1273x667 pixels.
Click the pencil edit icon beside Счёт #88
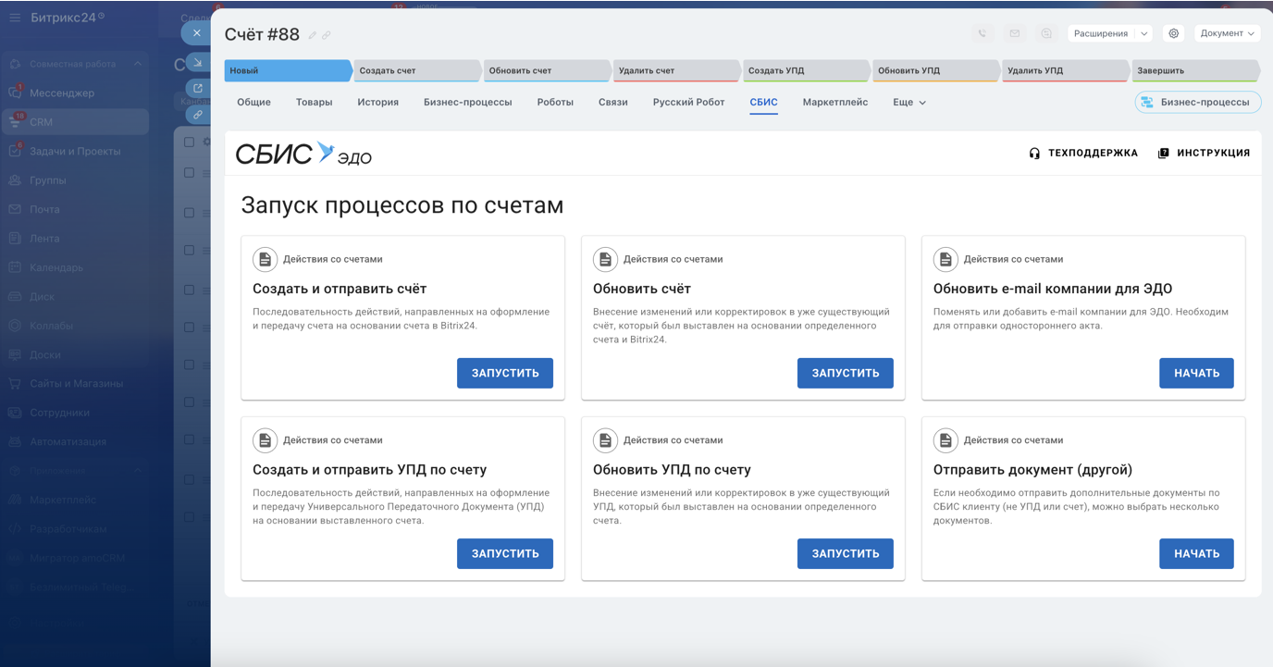click(313, 35)
